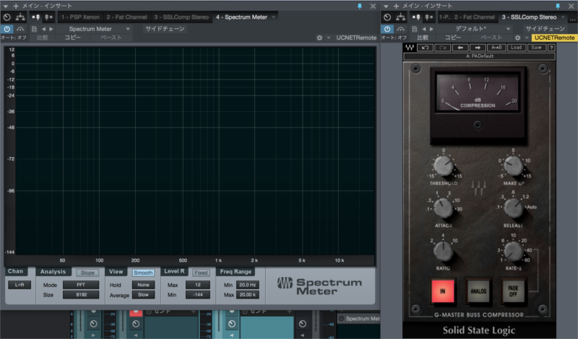
Task: Click the automation curve icon in SSLComp window
Action: [400, 29]
